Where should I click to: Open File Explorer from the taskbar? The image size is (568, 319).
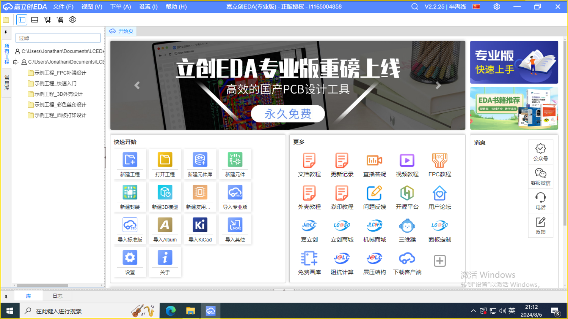point(191,311)
